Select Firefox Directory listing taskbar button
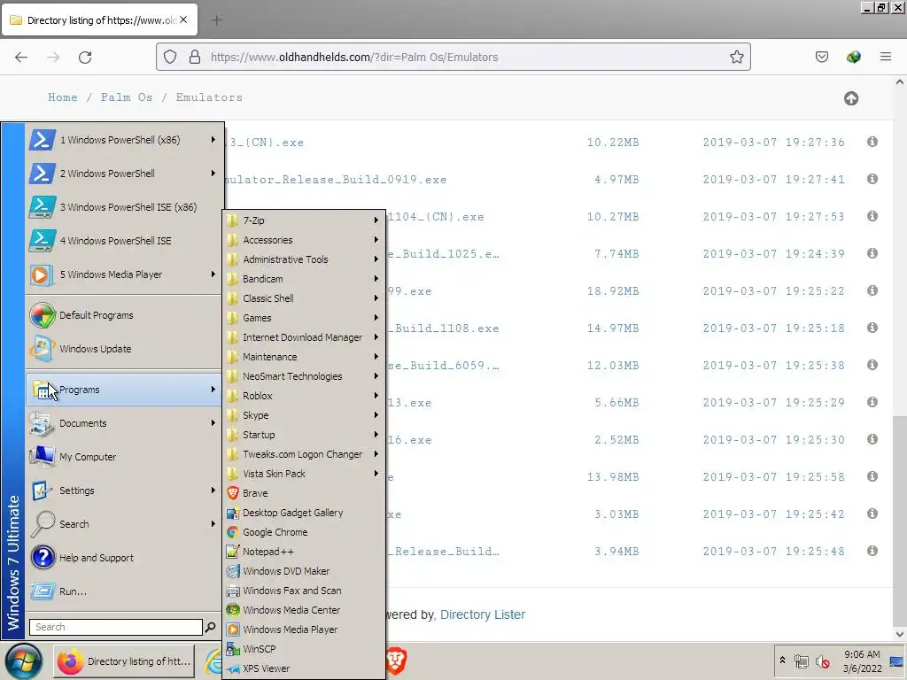The height and width of the screenshot is (680, 907). 124,661
